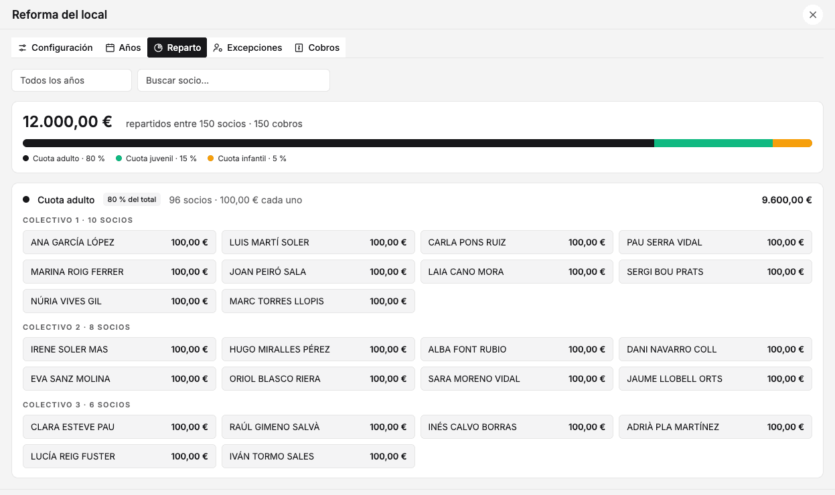Select the Carla Pons Ruiz card
835x495 pixels.
[x=517, y=242]
